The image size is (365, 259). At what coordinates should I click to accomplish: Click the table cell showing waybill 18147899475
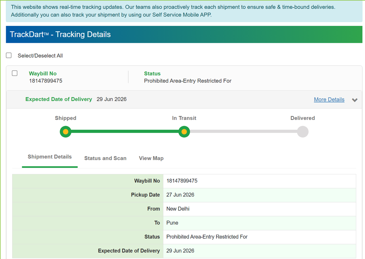click(x=259, y=181)
